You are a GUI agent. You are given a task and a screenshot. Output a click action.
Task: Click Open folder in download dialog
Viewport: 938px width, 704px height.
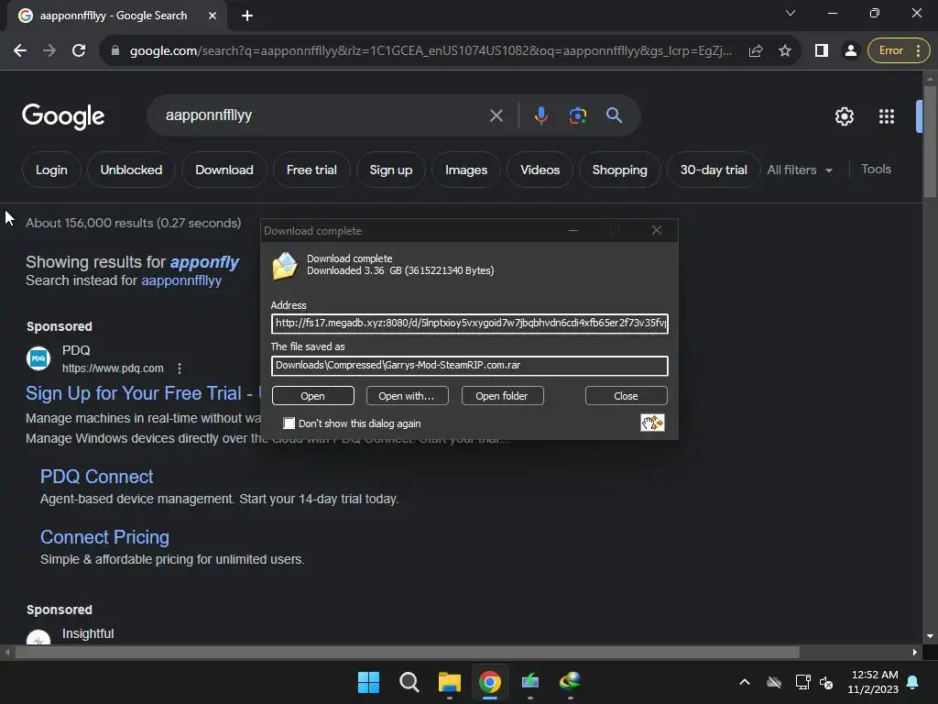502,396
